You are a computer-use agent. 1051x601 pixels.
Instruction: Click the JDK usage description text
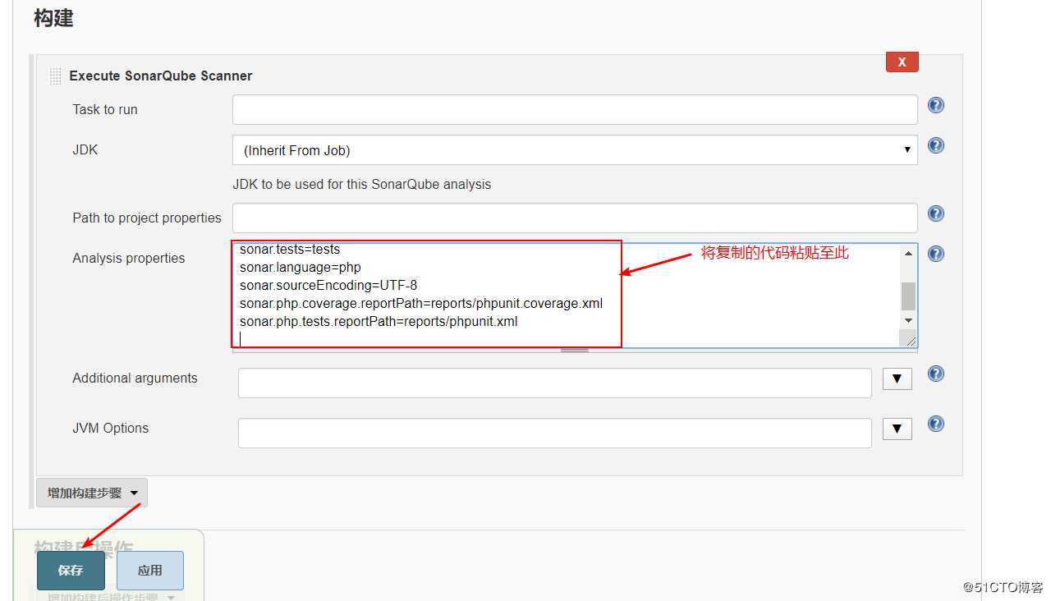point(362,184)
